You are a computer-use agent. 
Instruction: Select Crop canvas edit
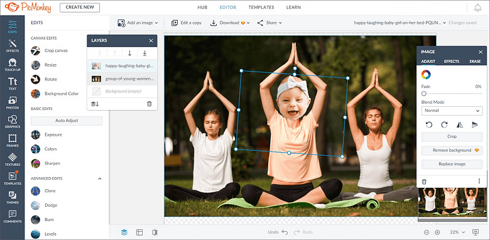pos(50,50)
